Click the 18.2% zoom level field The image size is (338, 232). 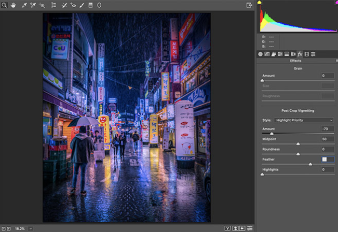pos(20,228)
